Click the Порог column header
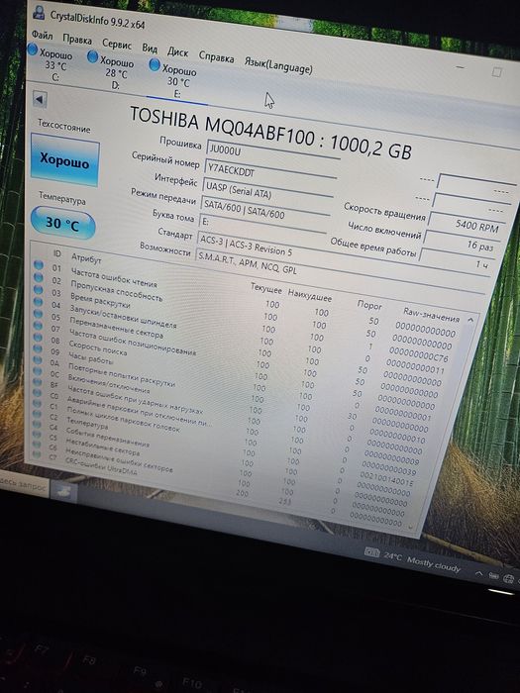Viewport: 520px width, 693px height. (369, 305)
